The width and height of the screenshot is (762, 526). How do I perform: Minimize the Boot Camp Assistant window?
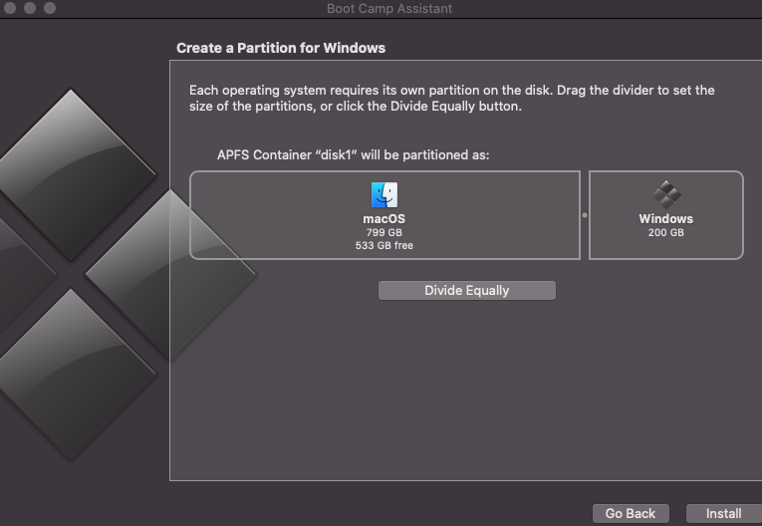(30, 8)
